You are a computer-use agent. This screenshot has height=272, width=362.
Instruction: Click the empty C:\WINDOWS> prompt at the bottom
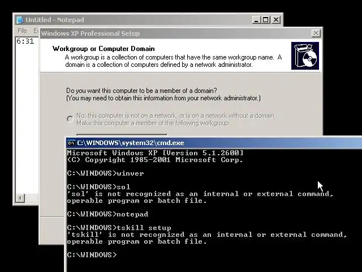point(92,255)
